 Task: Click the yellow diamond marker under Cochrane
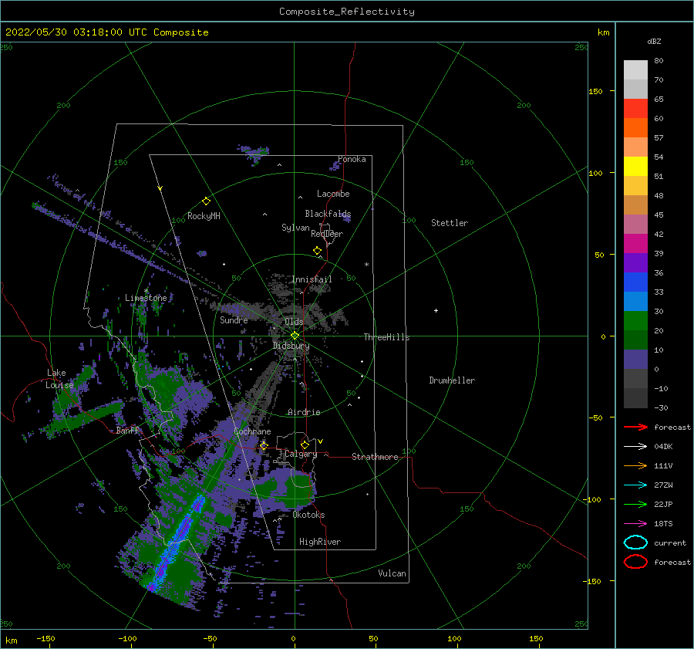pyautogui.click(x=264, y=445)
